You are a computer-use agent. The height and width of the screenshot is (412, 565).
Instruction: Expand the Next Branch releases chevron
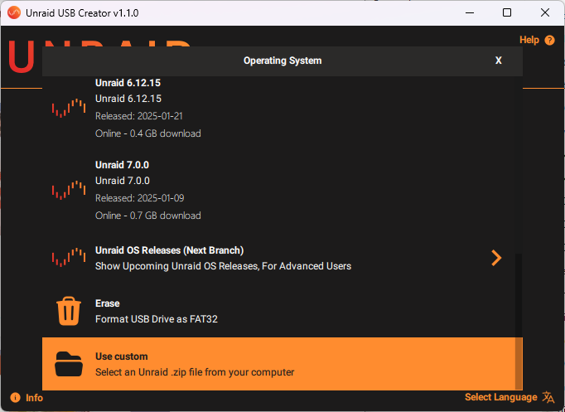click(x=496, y=258)
